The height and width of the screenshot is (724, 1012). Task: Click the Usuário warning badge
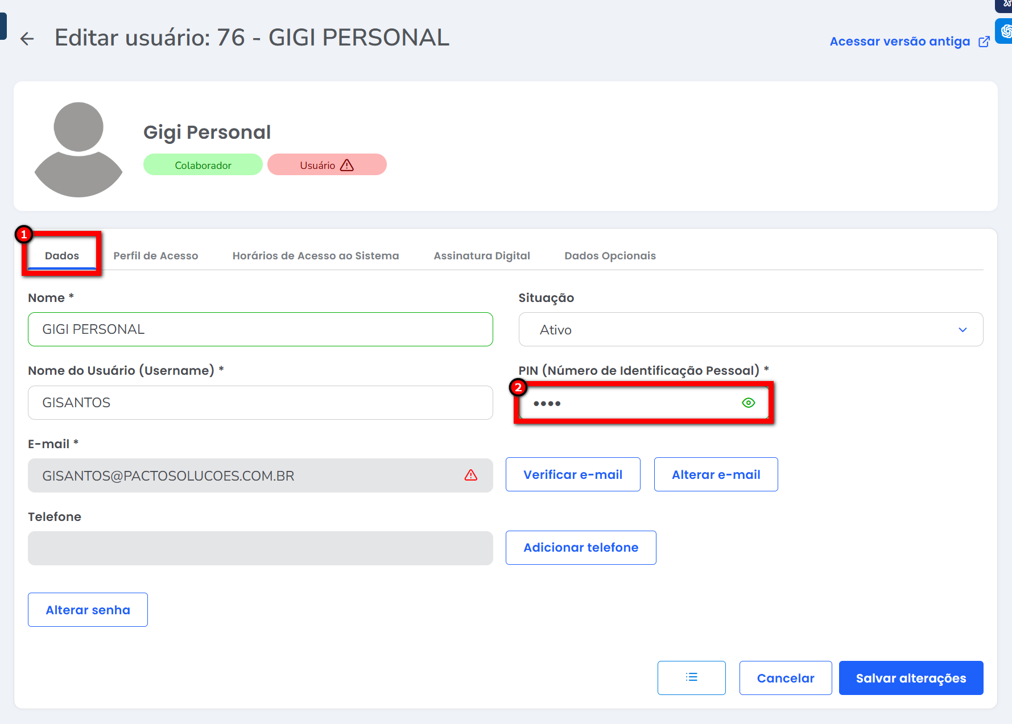(x=327, y=165)
